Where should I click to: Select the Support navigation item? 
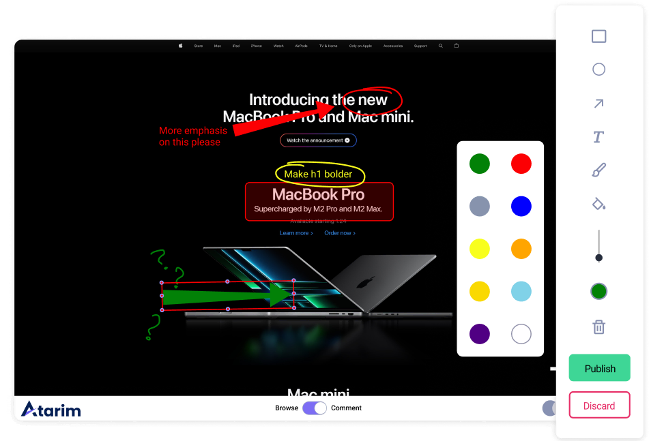coord(420,46)
